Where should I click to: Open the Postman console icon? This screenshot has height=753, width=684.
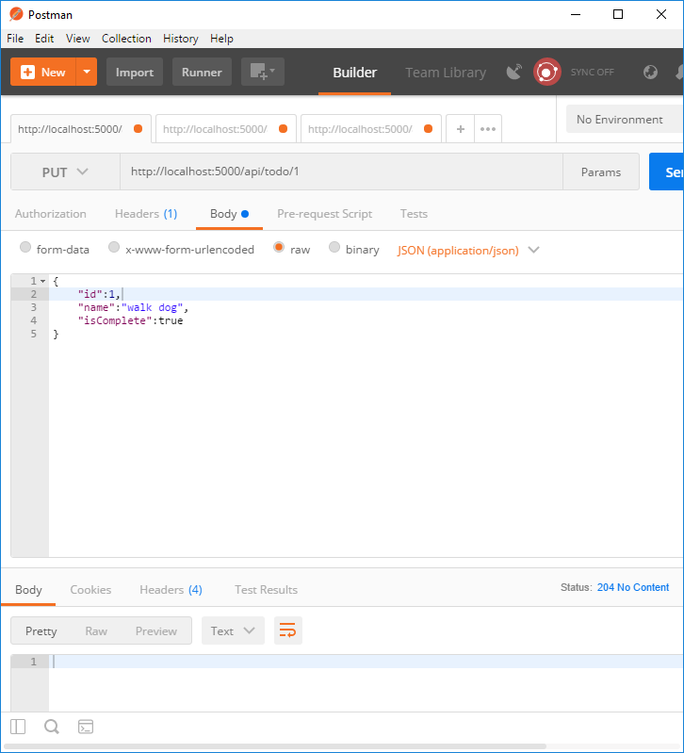point(86,727)
